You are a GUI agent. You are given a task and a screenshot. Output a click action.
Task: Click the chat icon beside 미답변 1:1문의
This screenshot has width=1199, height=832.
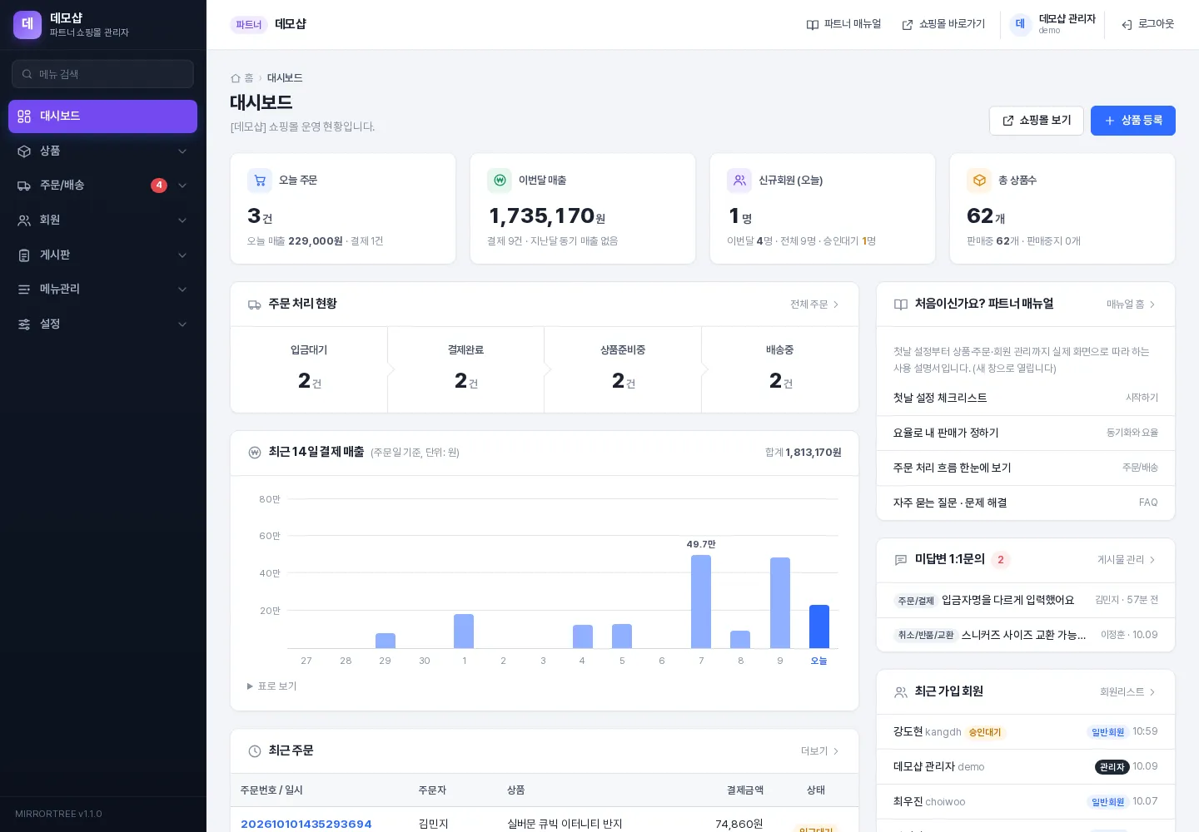[901, 560]
